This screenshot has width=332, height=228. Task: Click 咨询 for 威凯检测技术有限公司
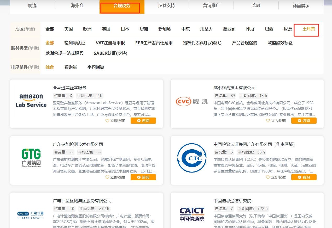coord(304,121)
